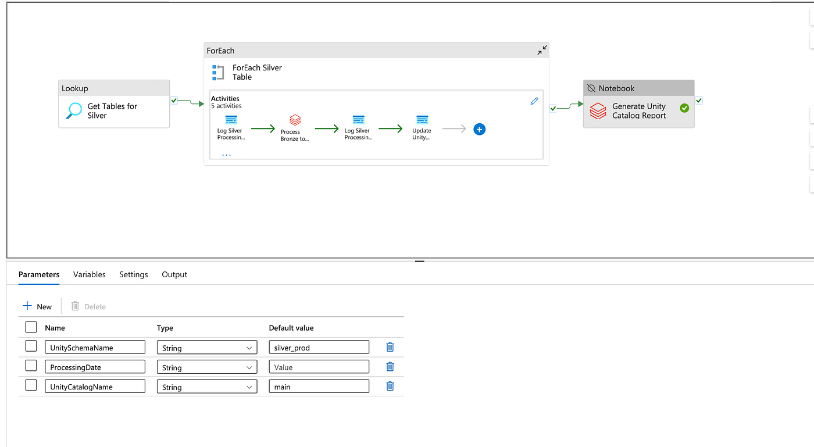Edit the UnitySchemaName name field
The image size is (814, 447).
click(95, 347)
